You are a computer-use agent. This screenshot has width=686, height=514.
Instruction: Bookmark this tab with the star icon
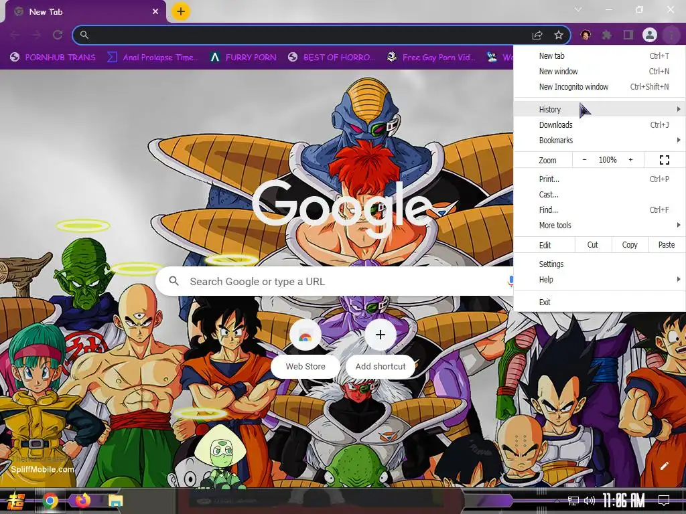point(559,35)
